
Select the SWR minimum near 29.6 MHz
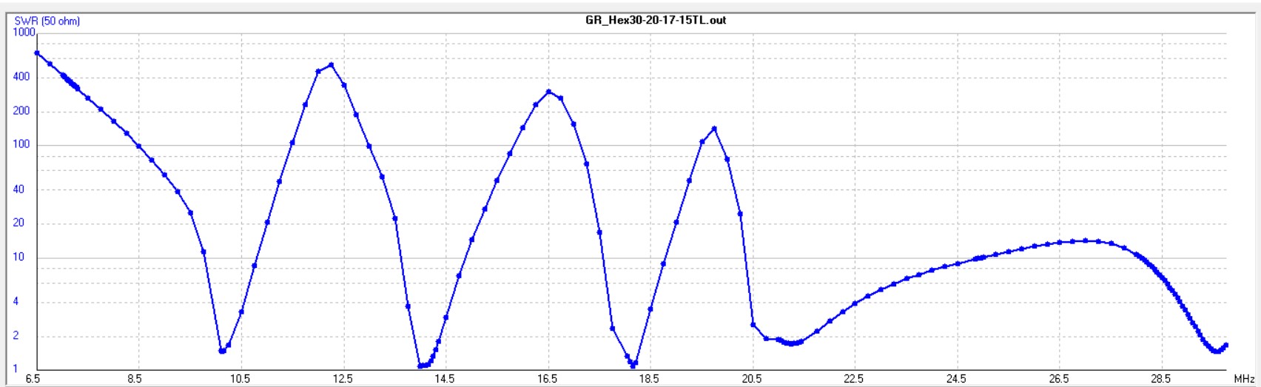click(x=1216, y=351)
